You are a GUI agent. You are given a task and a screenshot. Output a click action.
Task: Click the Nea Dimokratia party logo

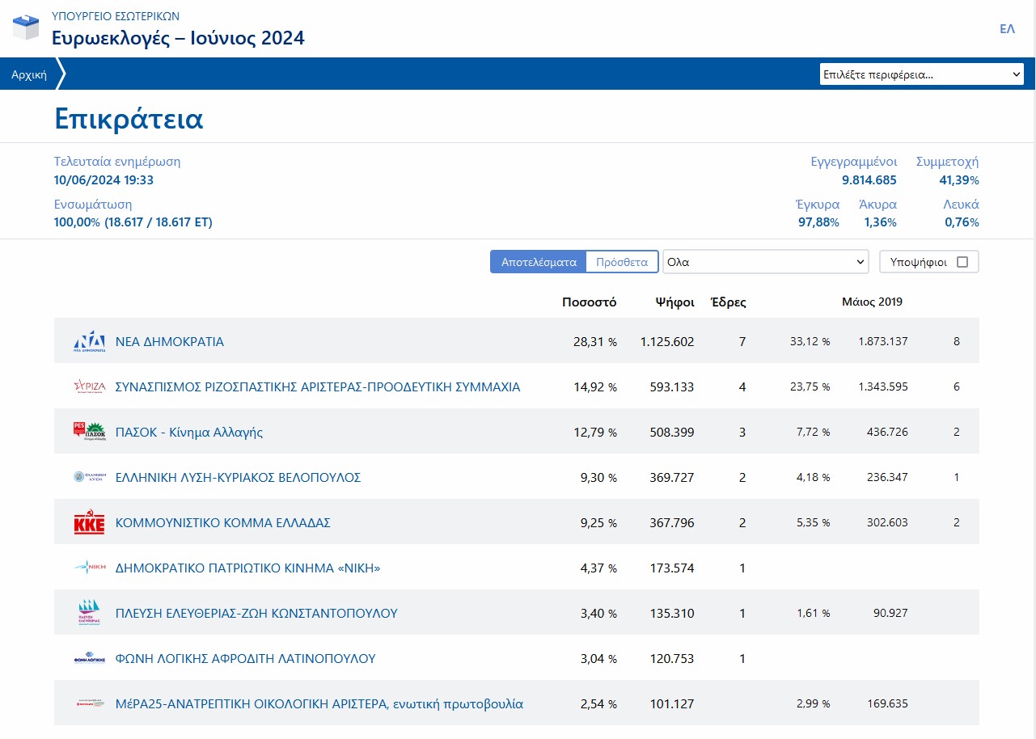(89, 341)
